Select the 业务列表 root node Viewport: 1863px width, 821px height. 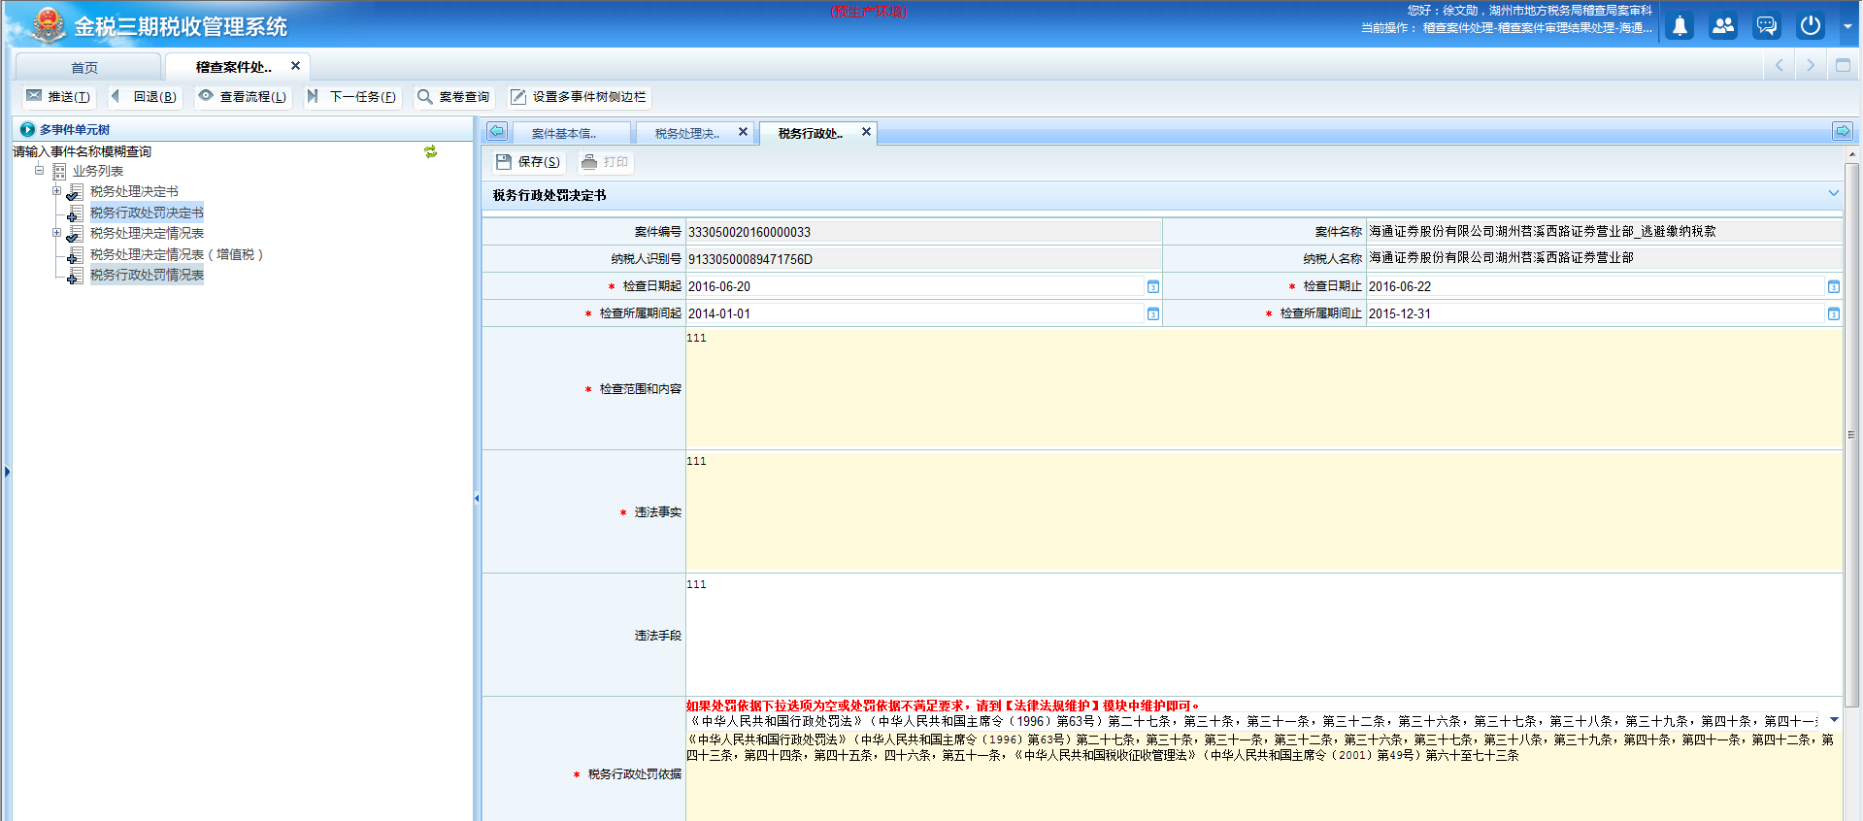pos(98,172)
